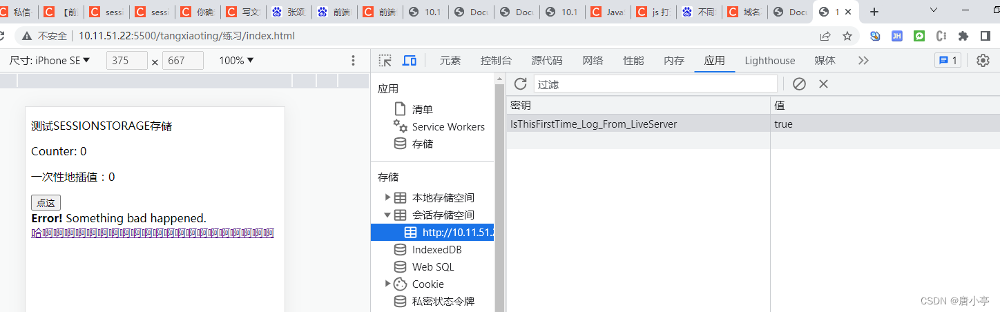Open the issues counter badge
Image resolution: width=1000 pixels, height=312 pixels.
pos(948,61)
